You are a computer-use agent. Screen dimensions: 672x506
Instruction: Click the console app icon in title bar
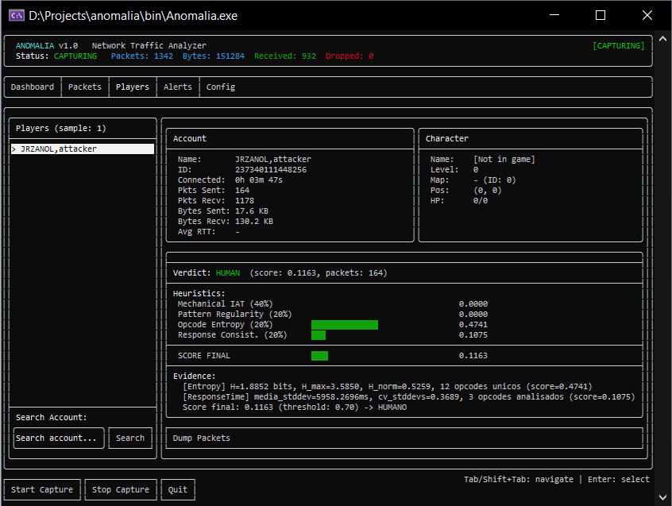click(15, 16)
